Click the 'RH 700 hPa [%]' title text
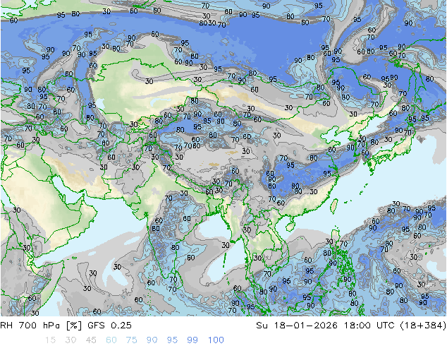 pos(41,325)
